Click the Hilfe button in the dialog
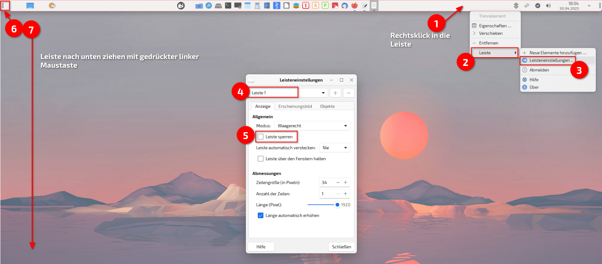 (261, 247)
